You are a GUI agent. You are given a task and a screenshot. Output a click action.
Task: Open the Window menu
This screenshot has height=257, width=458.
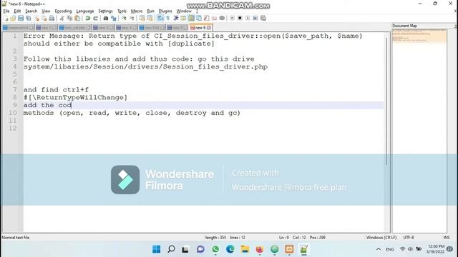pyautogui.click(x=184, y=11)
